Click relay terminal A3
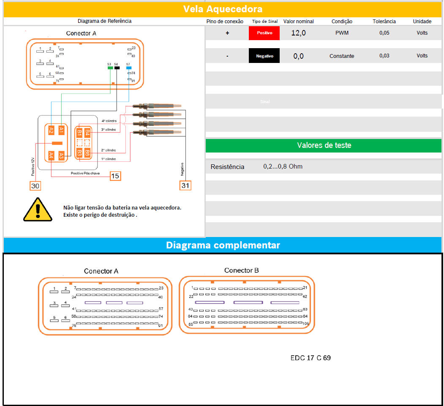Screen dimensions: 444x406 pyautogui.click(x=62, y=155)
